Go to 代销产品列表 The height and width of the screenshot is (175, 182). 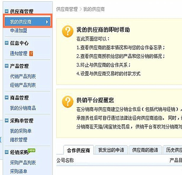coord(23,76)
